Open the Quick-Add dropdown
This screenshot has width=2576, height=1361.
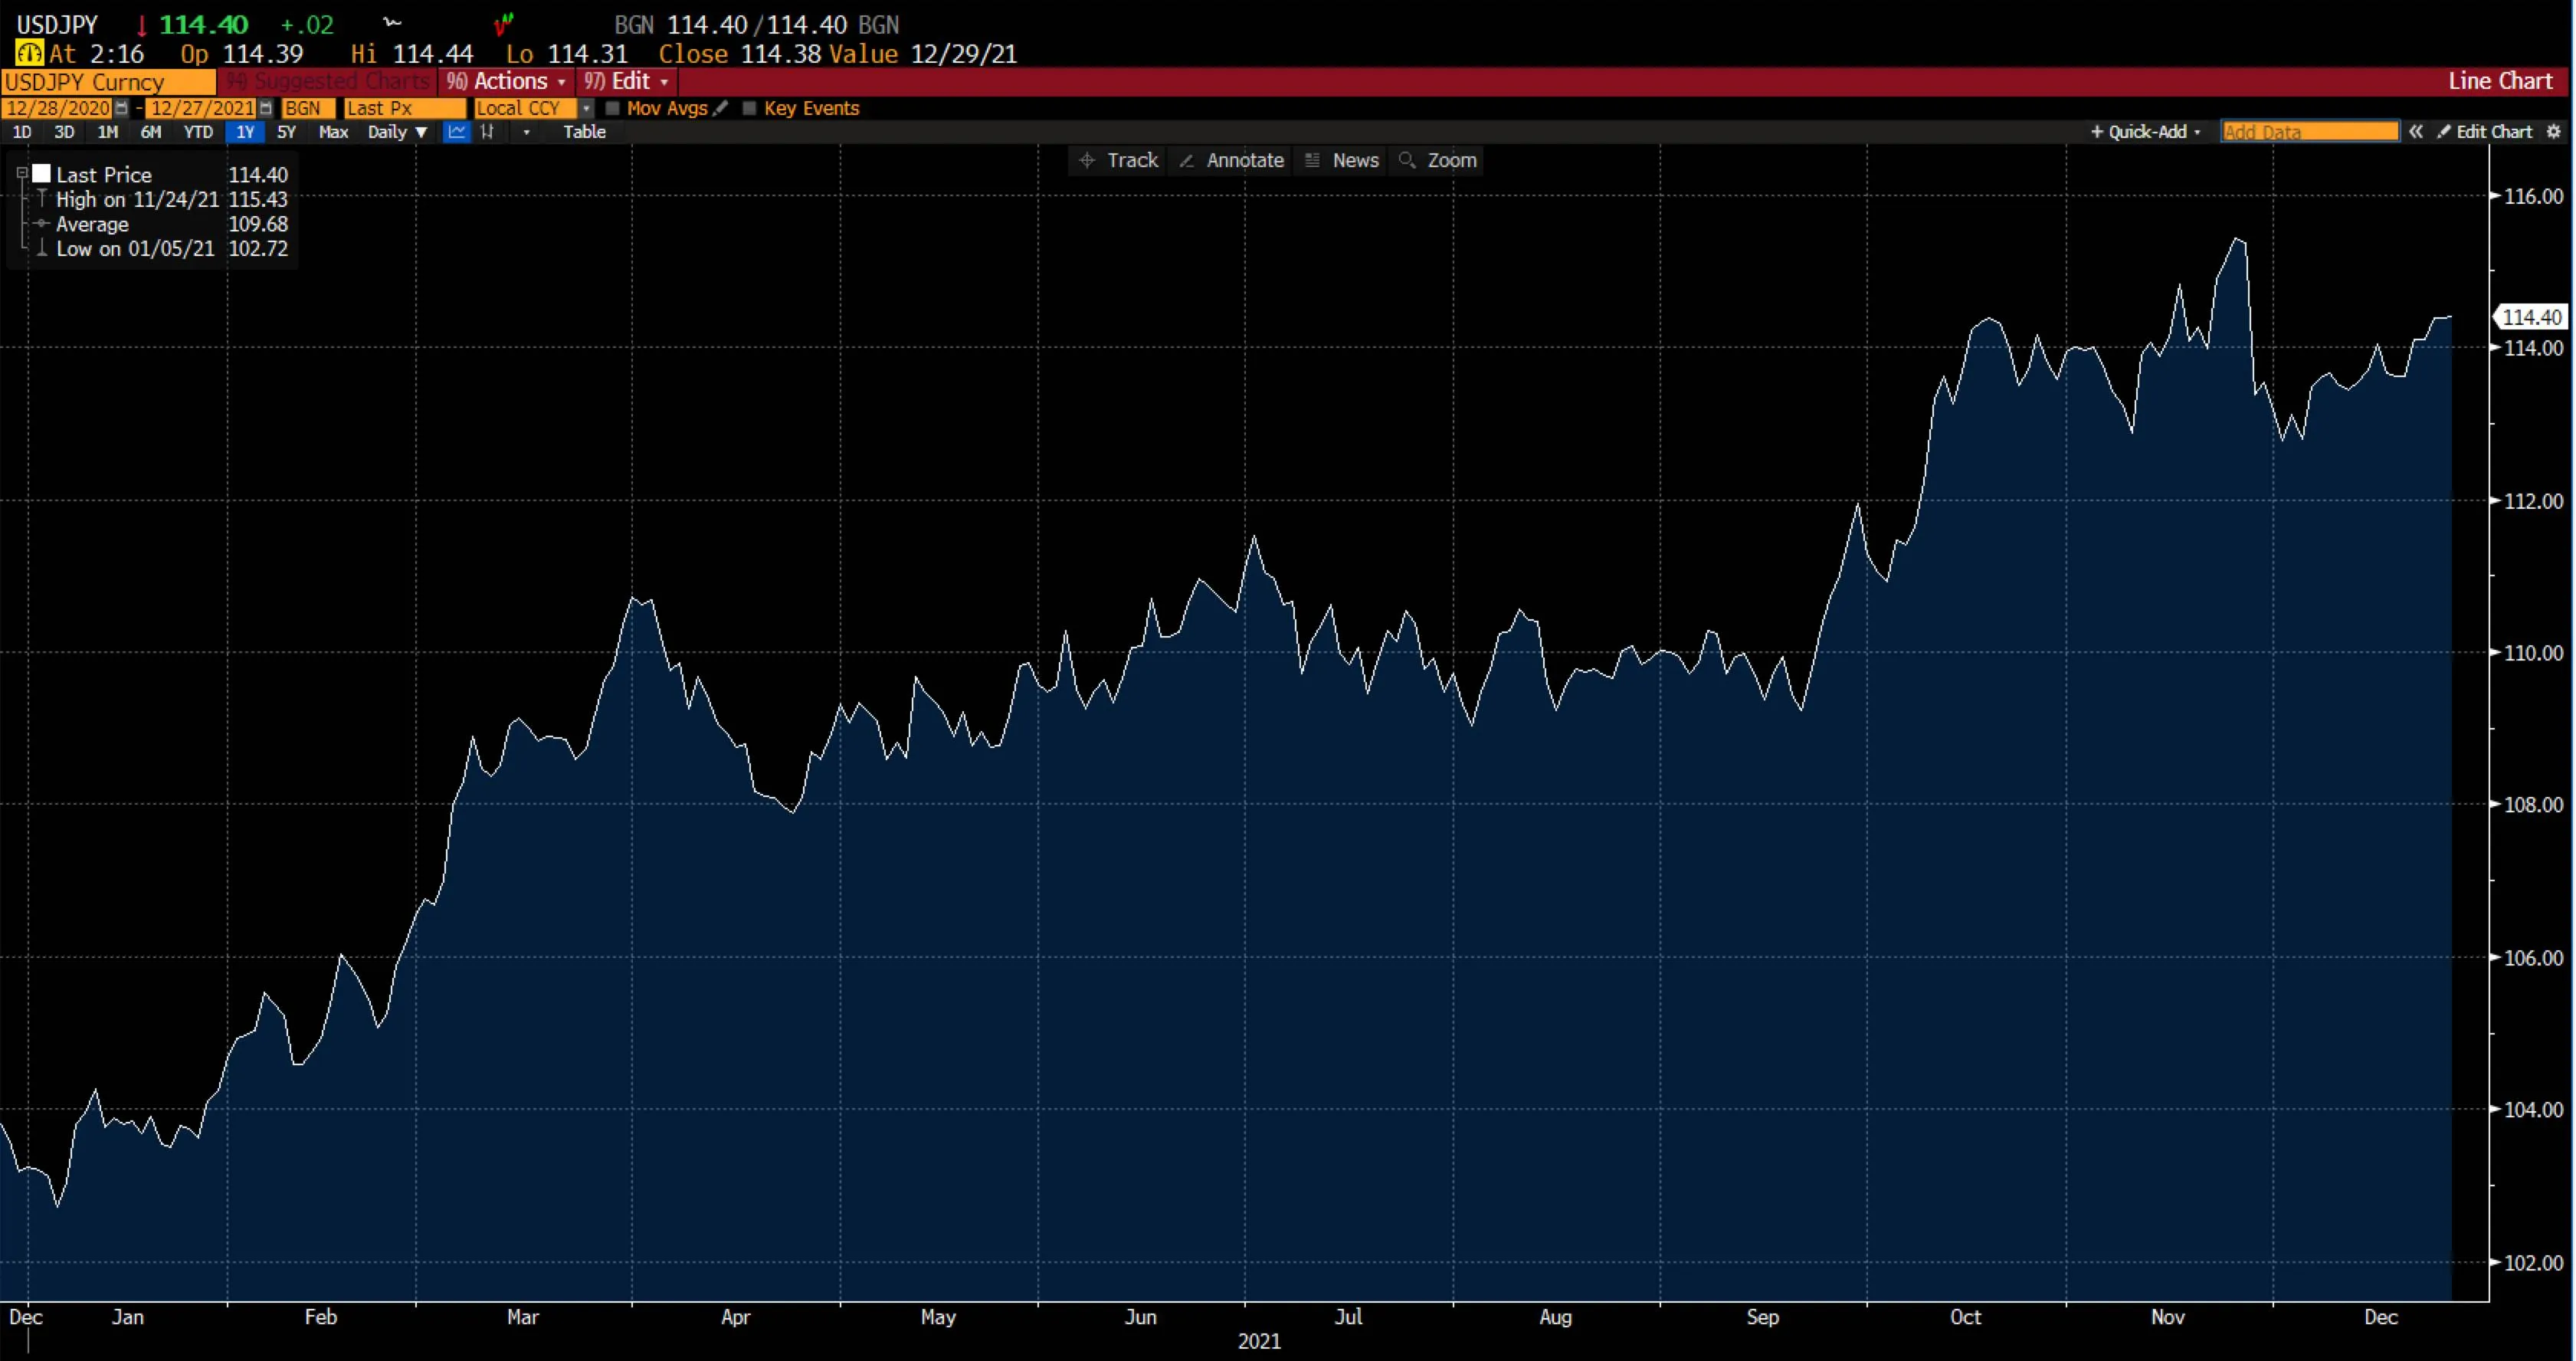click(x=2146, y=131)
